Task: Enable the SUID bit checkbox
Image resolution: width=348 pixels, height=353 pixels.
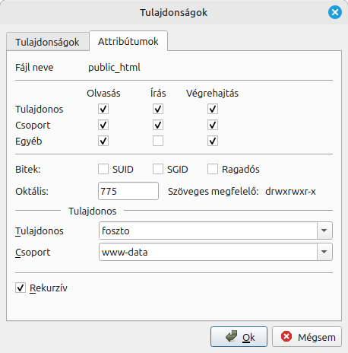Action: [103, 169]
